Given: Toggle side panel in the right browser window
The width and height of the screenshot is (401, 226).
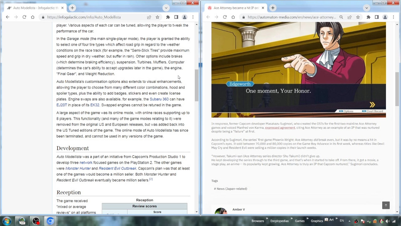Looking at the screenshot, I should pos(377,17).
